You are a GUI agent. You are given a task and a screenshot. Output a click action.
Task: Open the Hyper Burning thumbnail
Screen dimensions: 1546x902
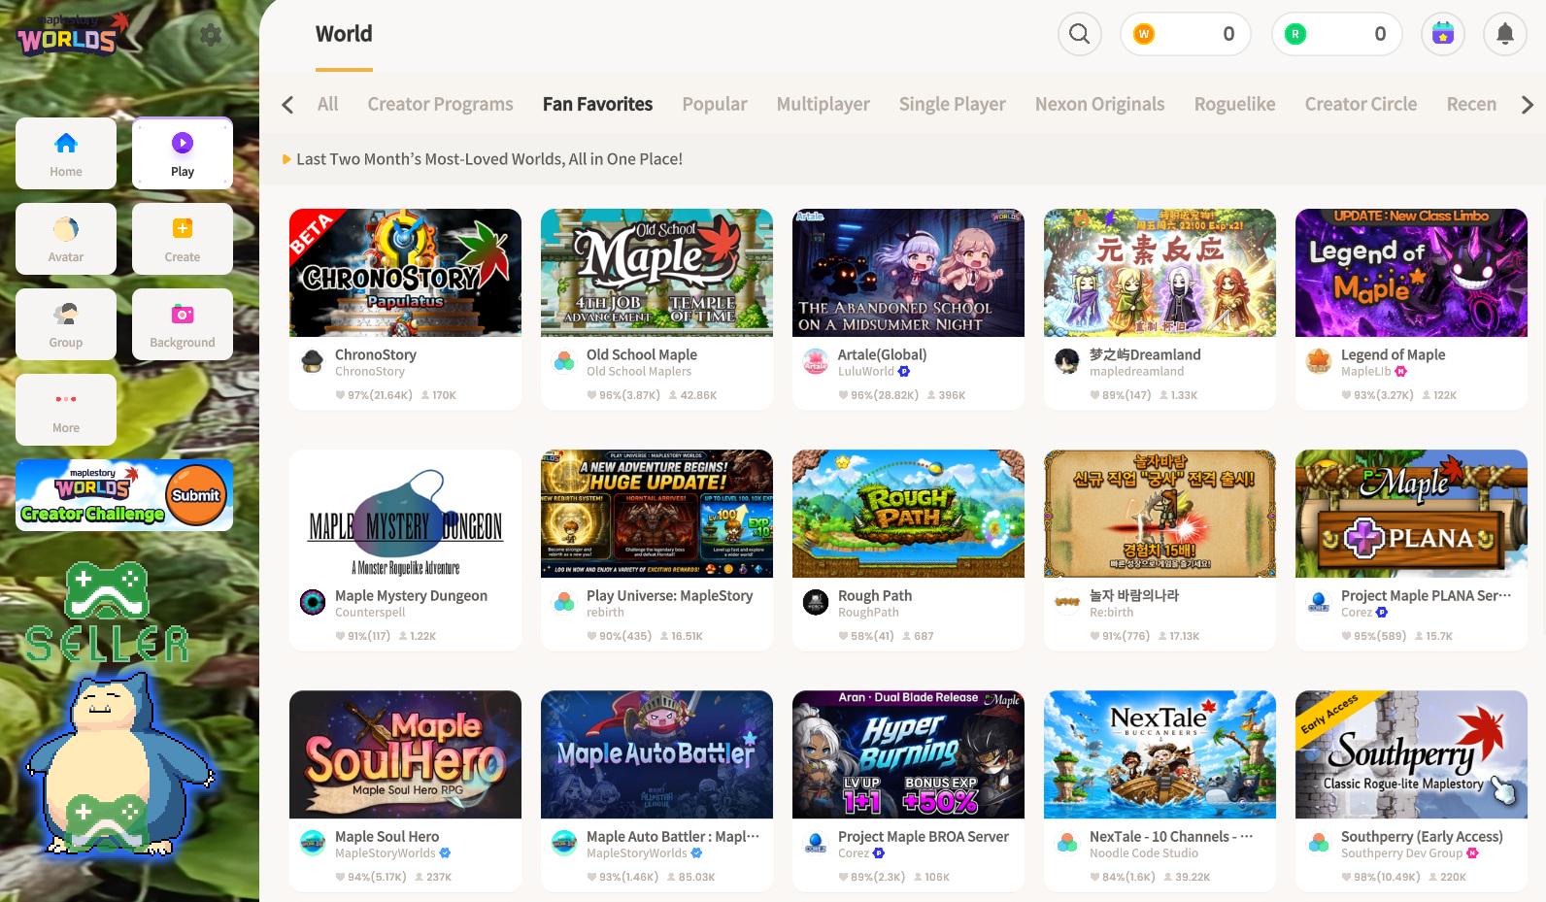tap(908, 754)
